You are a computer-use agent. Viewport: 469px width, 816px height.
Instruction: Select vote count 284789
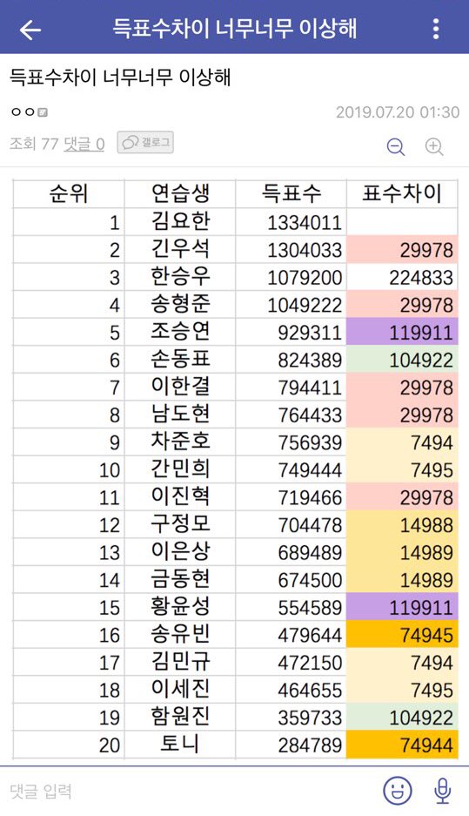pos(310,747)
